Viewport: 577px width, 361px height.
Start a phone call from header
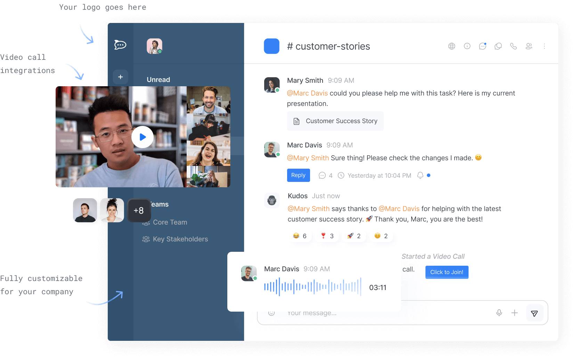[513, 46]
